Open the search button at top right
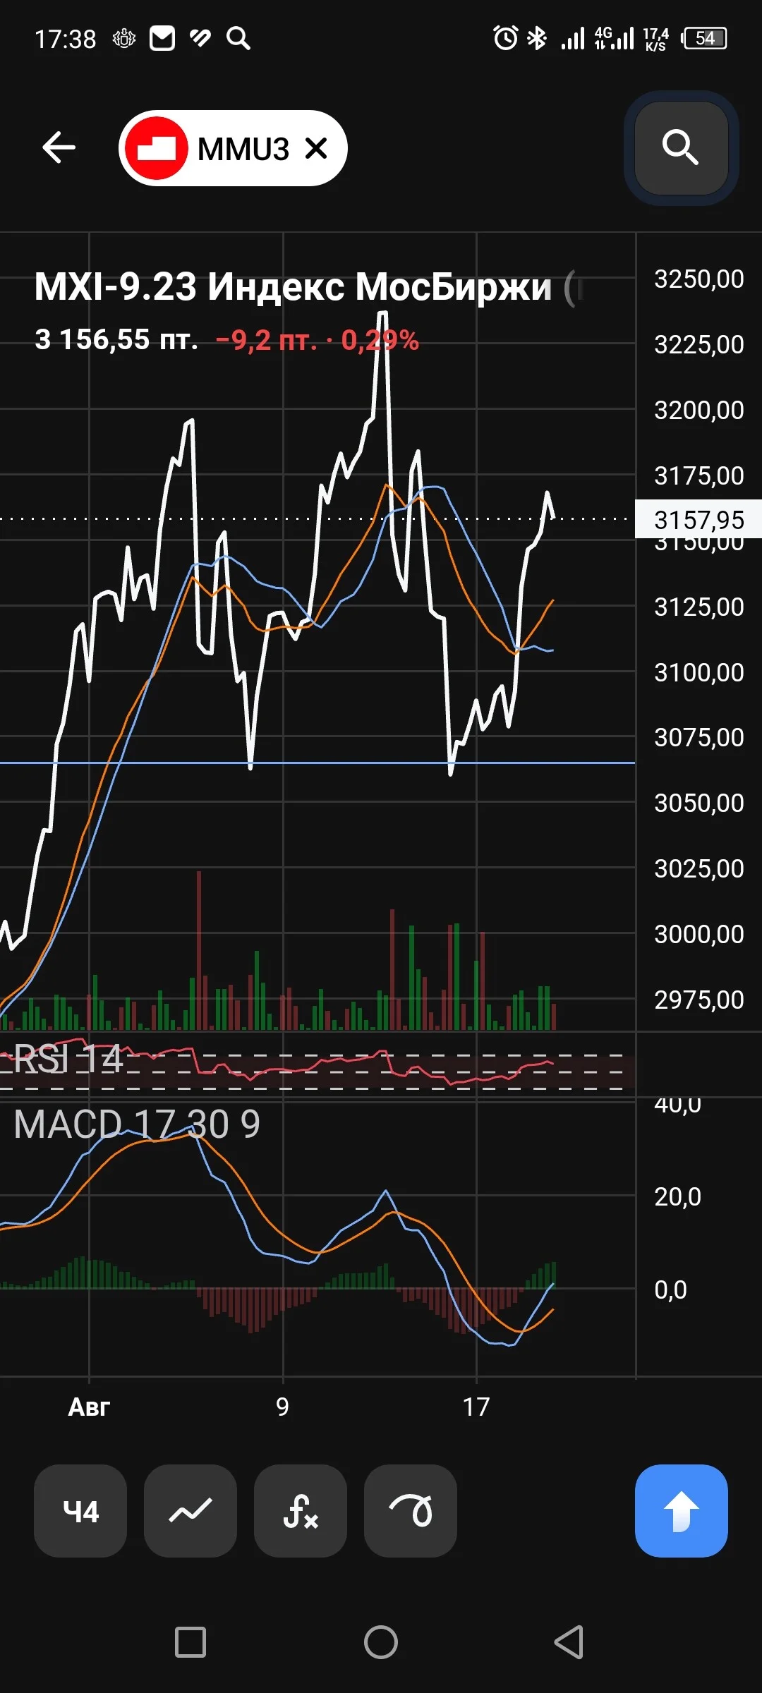 (681, 148)
